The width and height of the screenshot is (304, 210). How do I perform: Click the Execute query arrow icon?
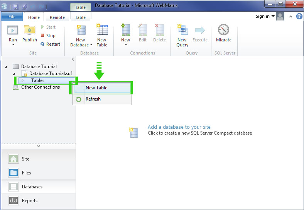(200, 30)
